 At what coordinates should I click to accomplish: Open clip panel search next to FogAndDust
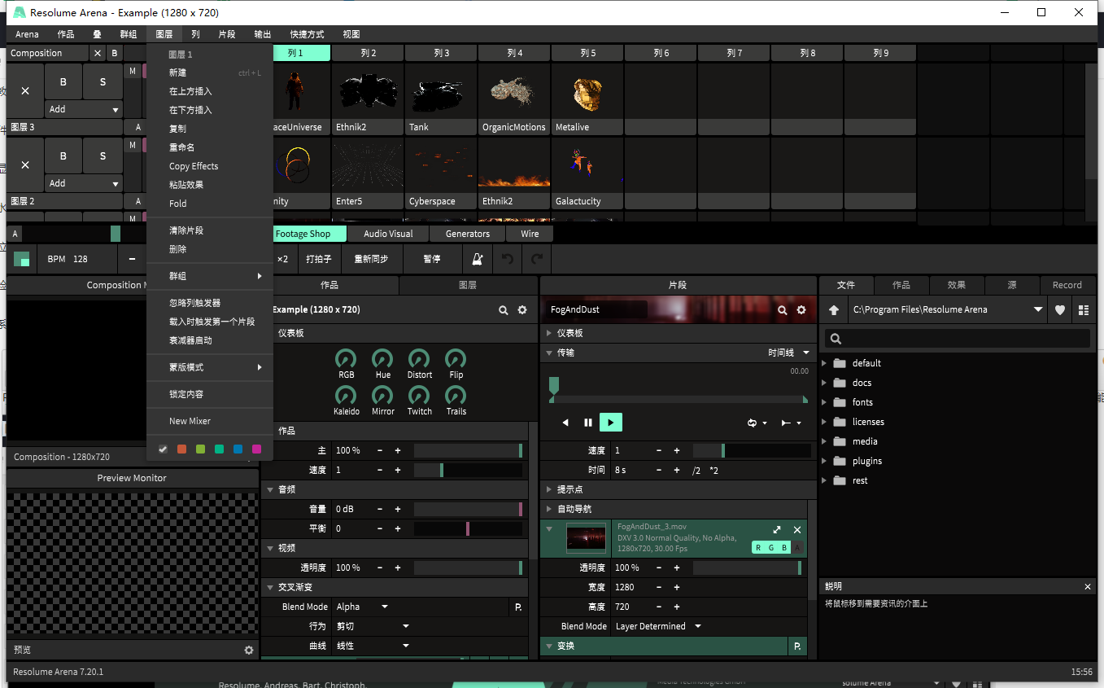click(x=783, y=310)
